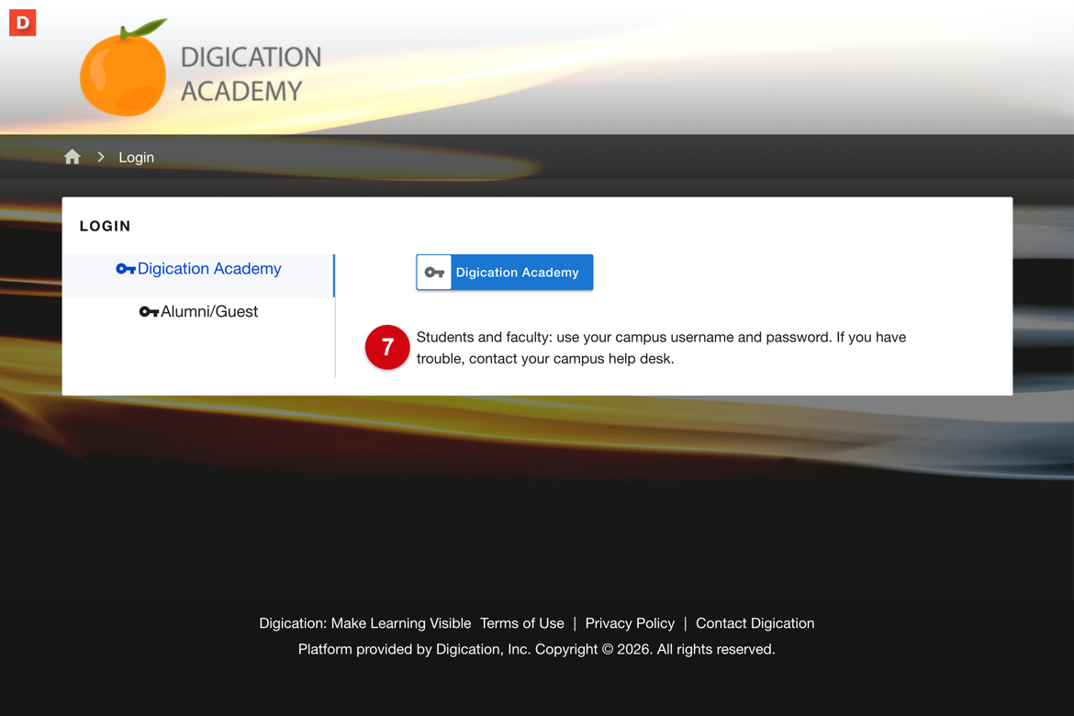Click the orange fruit logo
This screenshot has height=716, width=1074.
click(123, 68)
